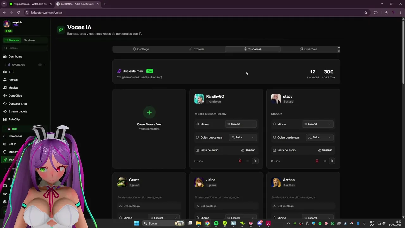The height and width of the screenshot is (228, 405).
Task: Open RandhyGO Idioma Español dropdown
Action: pos(241,124)
